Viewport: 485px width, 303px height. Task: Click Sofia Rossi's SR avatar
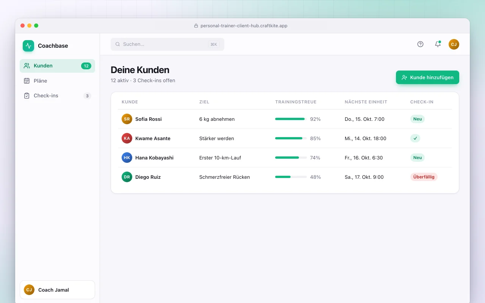(127, 119)
